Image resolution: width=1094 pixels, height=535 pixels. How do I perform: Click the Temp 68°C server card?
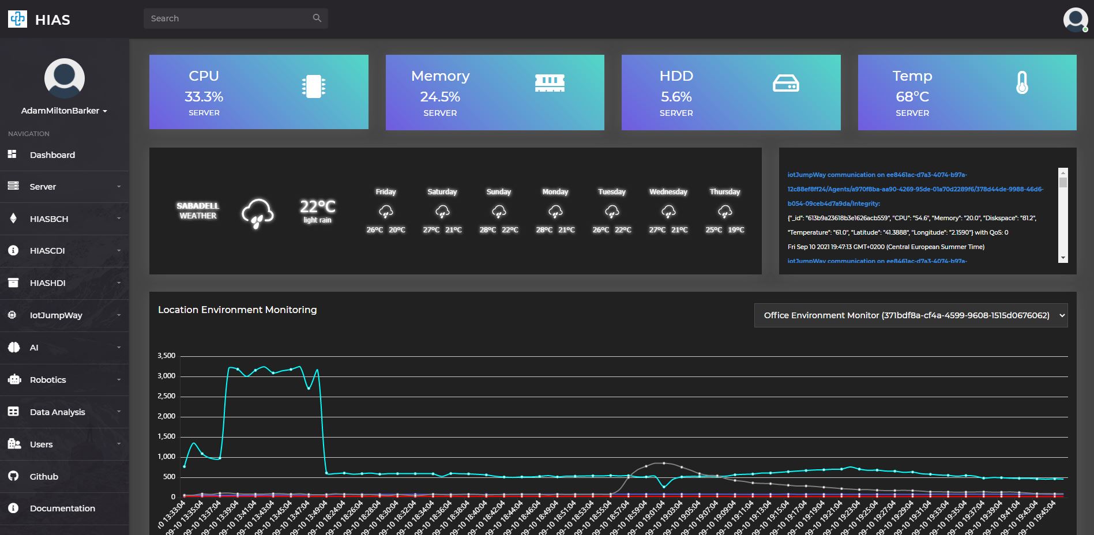tap(967, 92)
